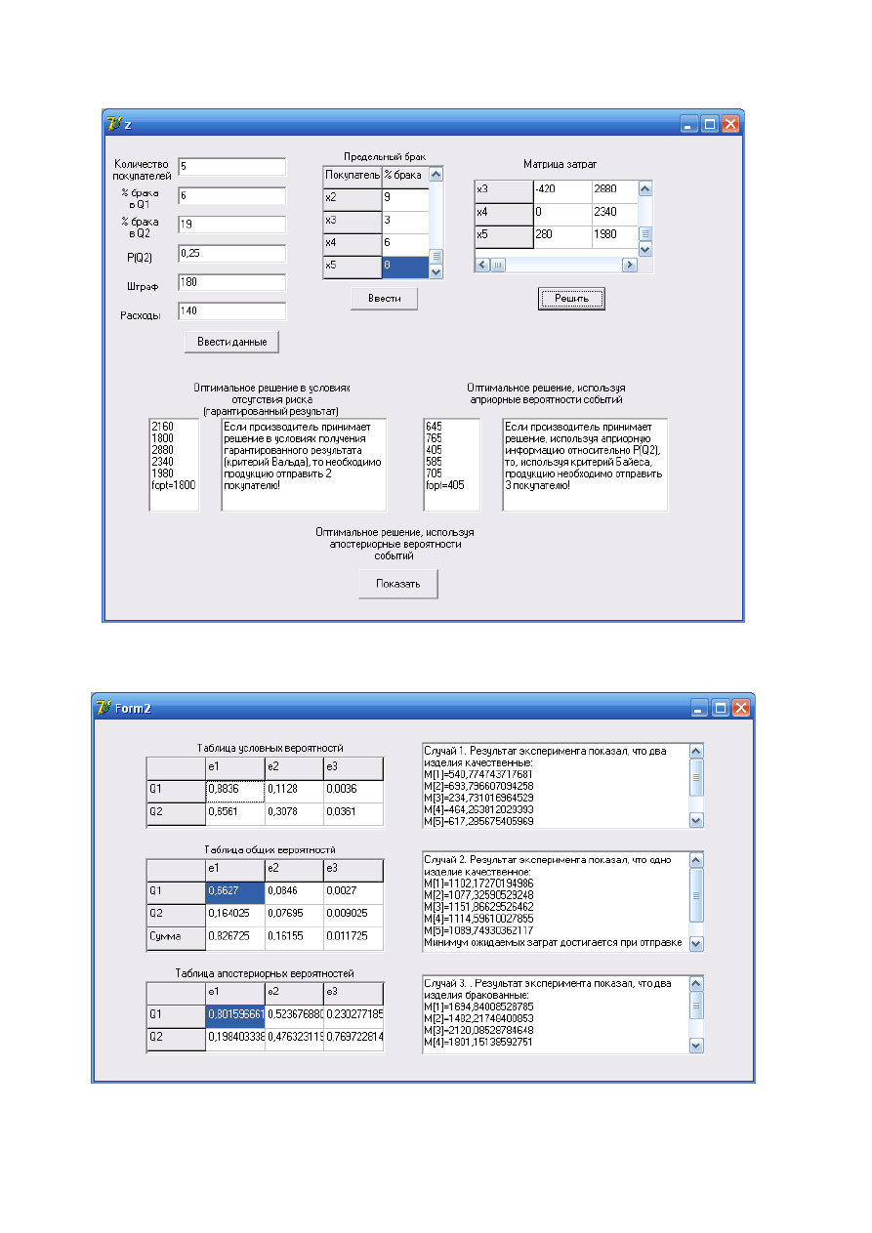This screenshot has height=1233, width=872.
Task: Maximize the Form2 window
Action: click(721, 709)
